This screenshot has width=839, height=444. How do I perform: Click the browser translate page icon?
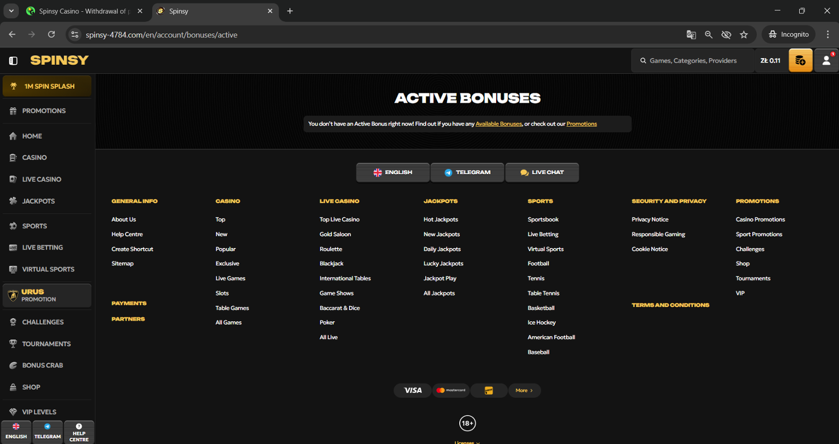[x=691, y=35]
